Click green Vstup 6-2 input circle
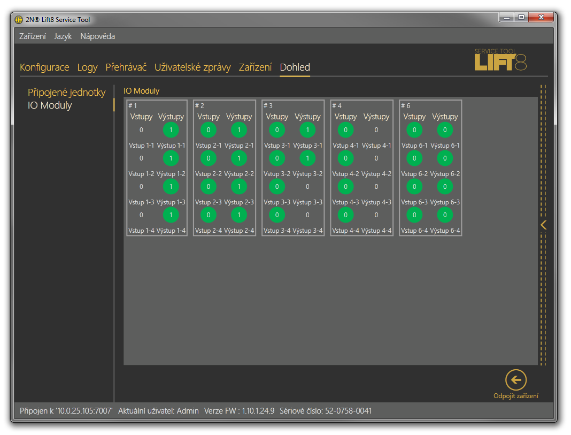Screen dimensions: 571x435 [x=414, y=158]
